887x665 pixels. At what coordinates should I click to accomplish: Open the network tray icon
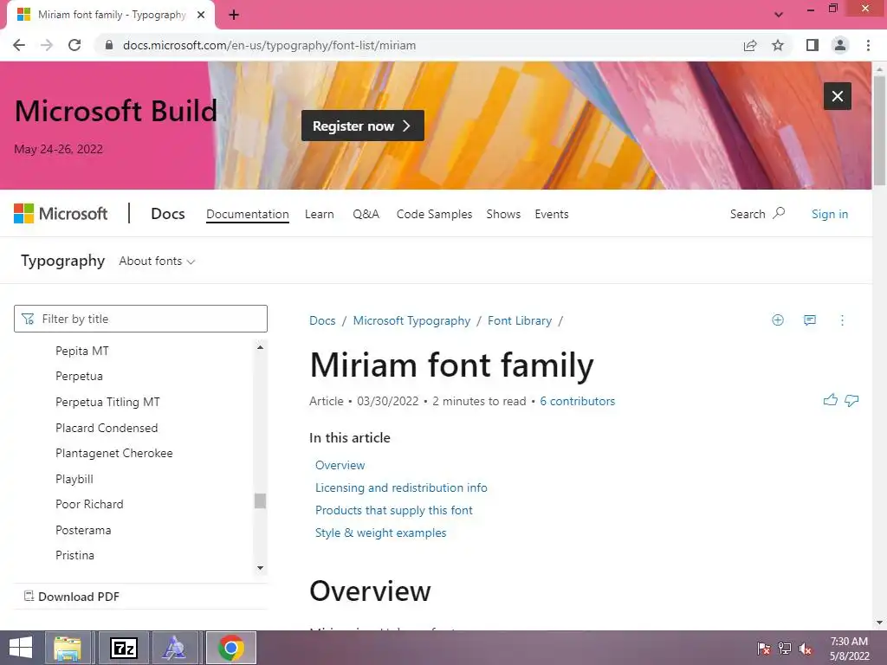click(x=785, y=649)
